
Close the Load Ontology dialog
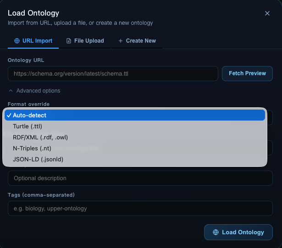[x=267, y=13]
